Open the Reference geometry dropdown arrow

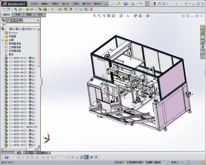(x=56, y=10)
